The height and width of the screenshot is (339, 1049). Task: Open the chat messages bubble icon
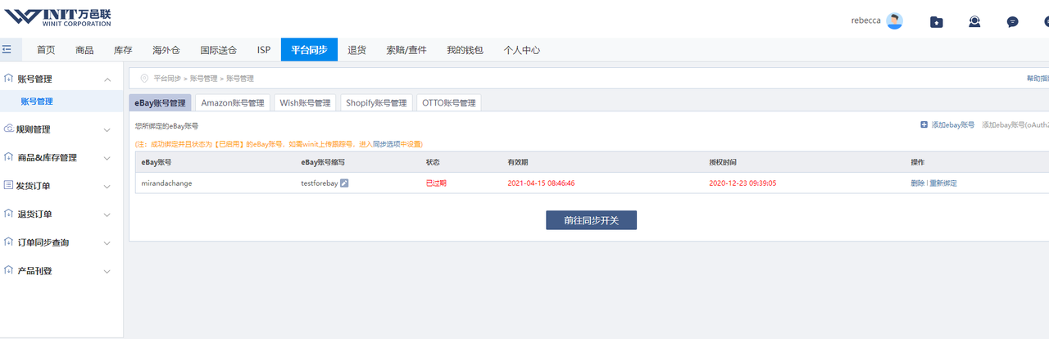tap(1013, 22)
